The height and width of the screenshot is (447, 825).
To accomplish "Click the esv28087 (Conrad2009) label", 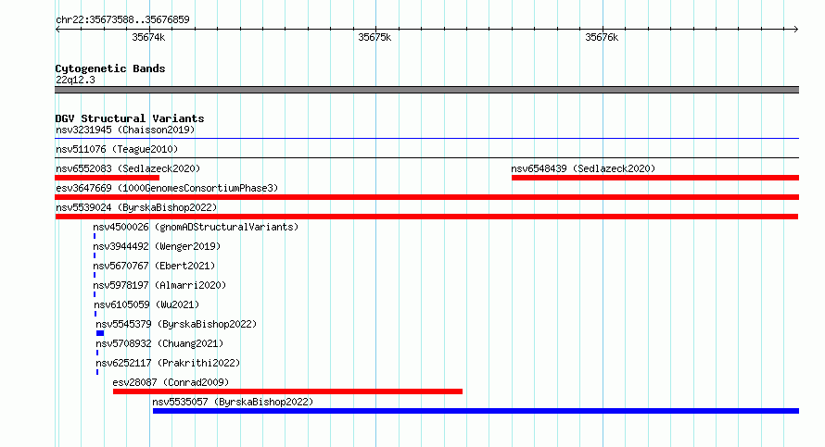I will [x=171, y=382].
